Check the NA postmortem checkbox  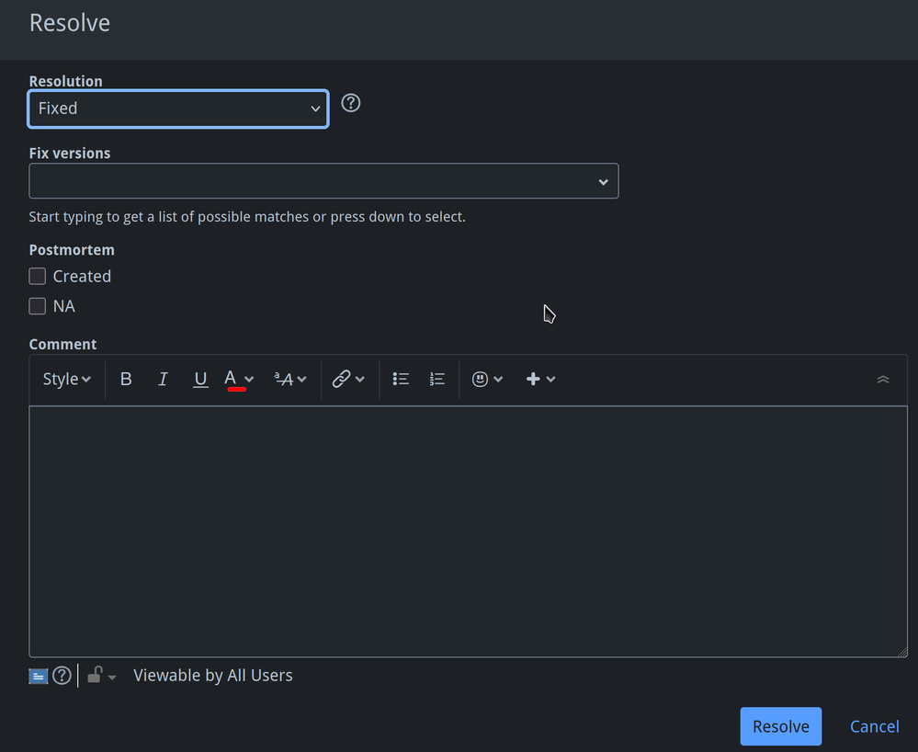point(37,306)
